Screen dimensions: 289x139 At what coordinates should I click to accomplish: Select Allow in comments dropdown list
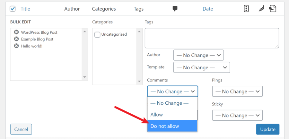tap(172, 115)
